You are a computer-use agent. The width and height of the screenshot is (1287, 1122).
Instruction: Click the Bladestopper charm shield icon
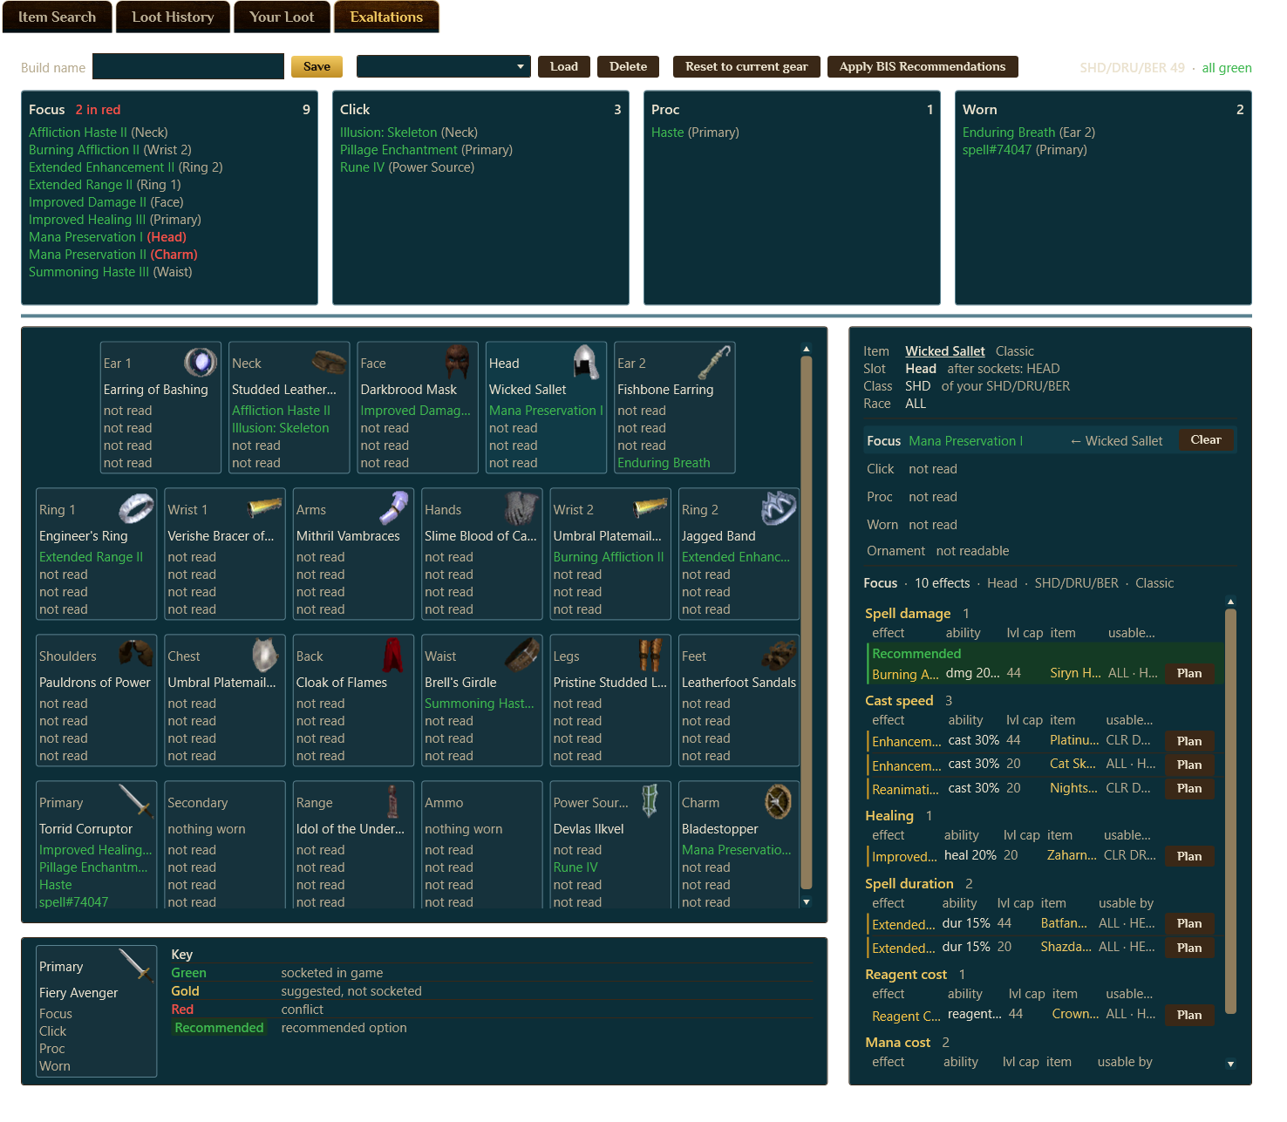point(779,801)
